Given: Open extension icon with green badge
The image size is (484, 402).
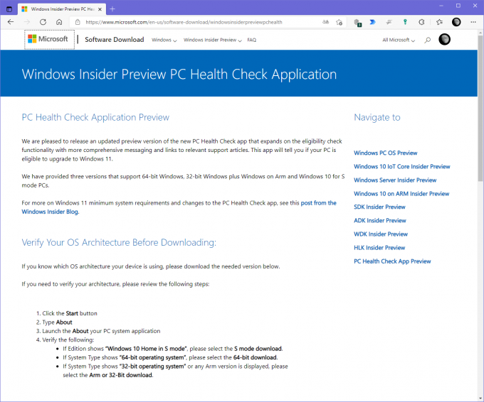Looking at the screenshot, I should tap(357, 23).
